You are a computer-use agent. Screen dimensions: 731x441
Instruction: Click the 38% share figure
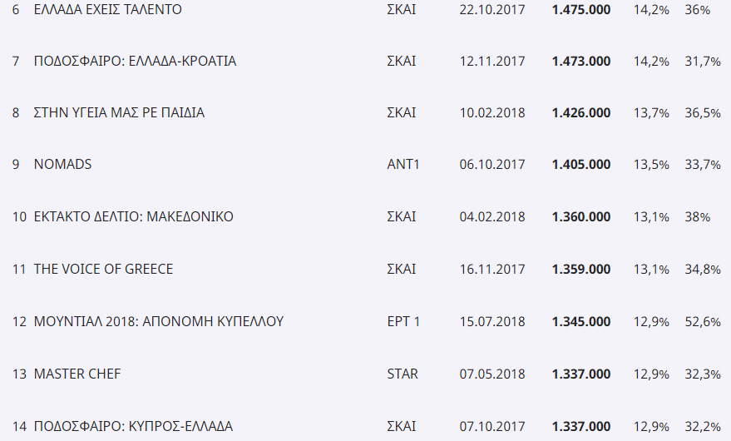coord(698,216)
